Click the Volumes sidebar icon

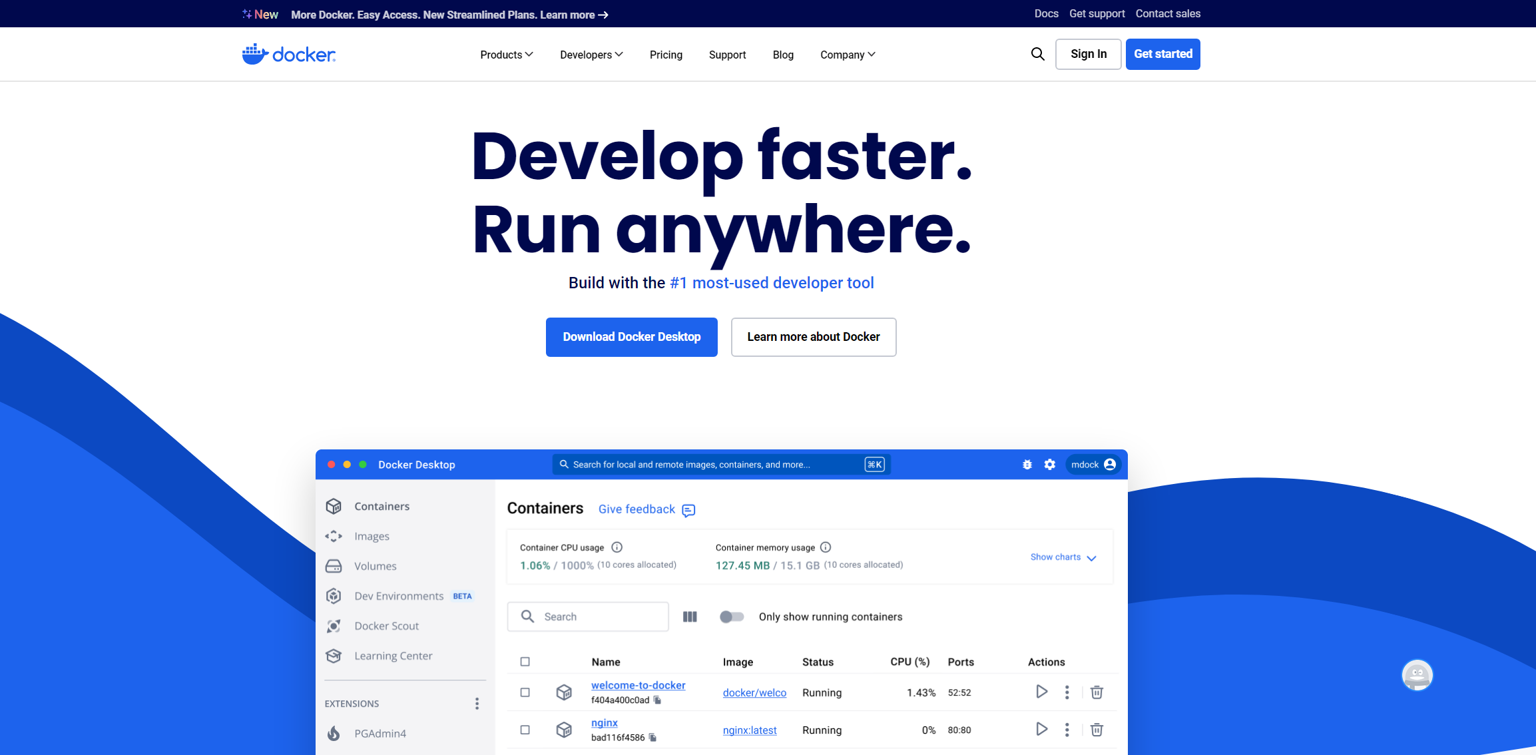[x=334, y=566]
